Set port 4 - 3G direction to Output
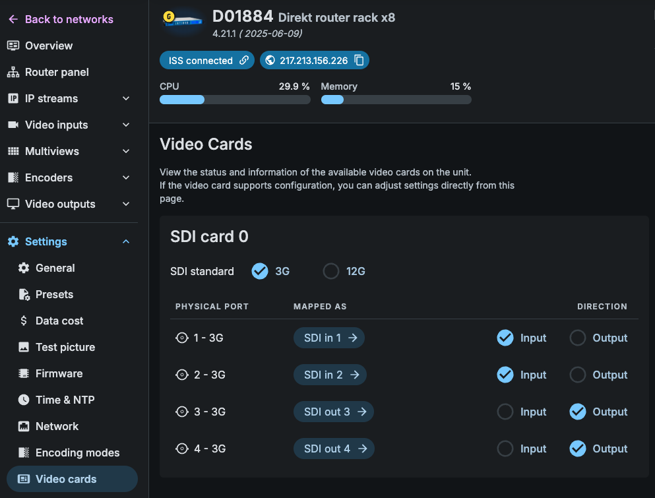This screenshot has width=655, height=498. [578, 449]
